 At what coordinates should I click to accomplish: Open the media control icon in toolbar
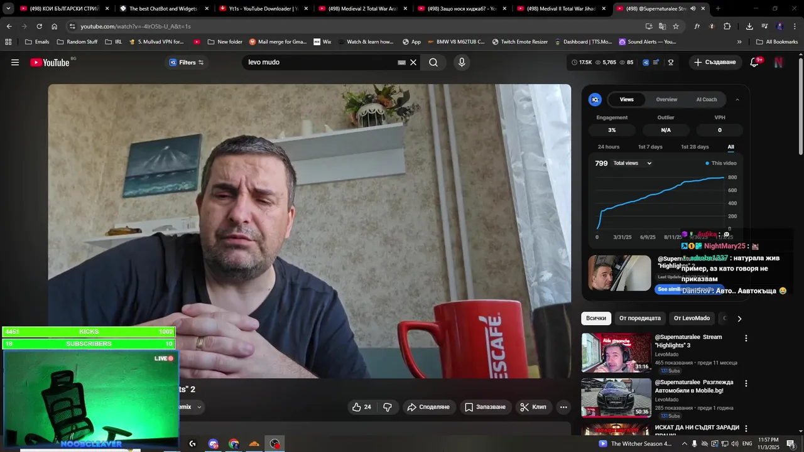[764, 26]
